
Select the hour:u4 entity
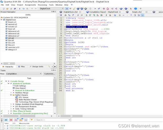coord(11,29)
